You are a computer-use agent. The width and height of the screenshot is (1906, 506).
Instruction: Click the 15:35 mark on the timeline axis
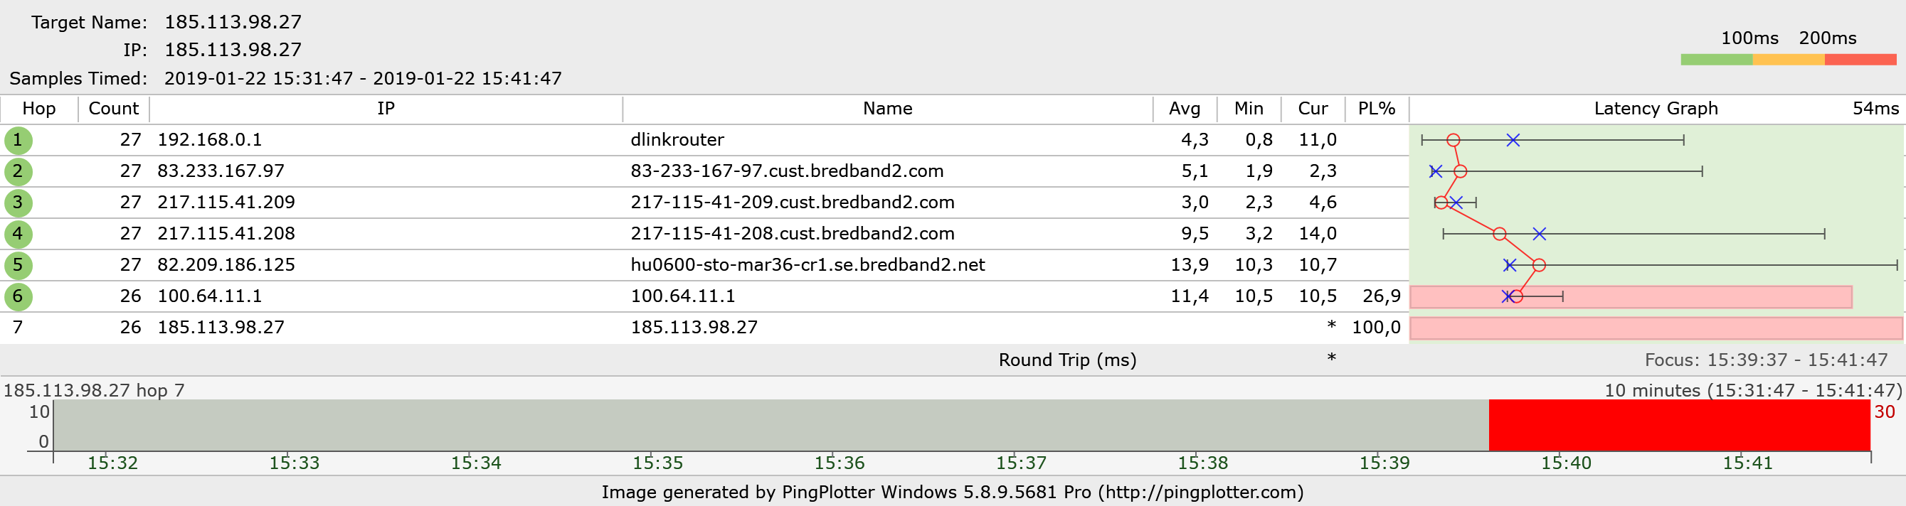657,463
